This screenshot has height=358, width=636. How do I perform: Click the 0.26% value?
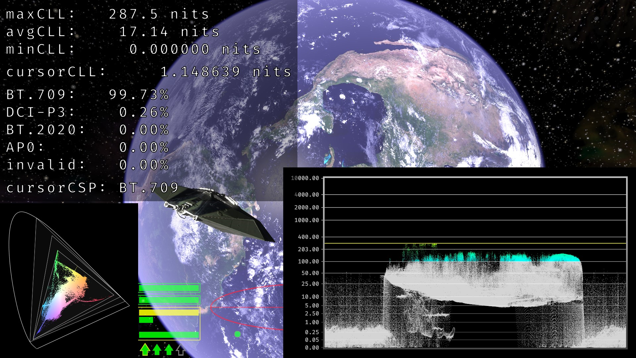pyautogui.click(x=144, y=112)
